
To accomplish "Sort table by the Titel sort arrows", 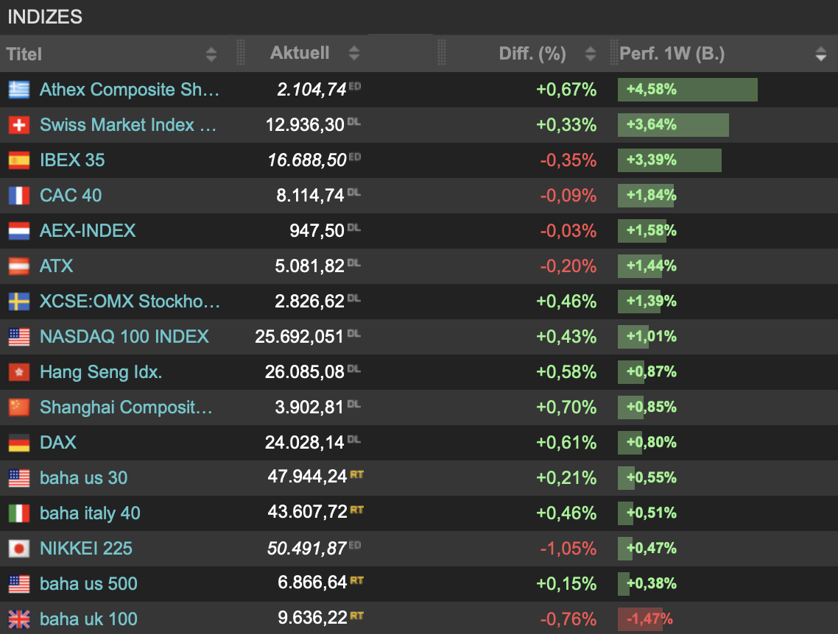I will 211,54.
